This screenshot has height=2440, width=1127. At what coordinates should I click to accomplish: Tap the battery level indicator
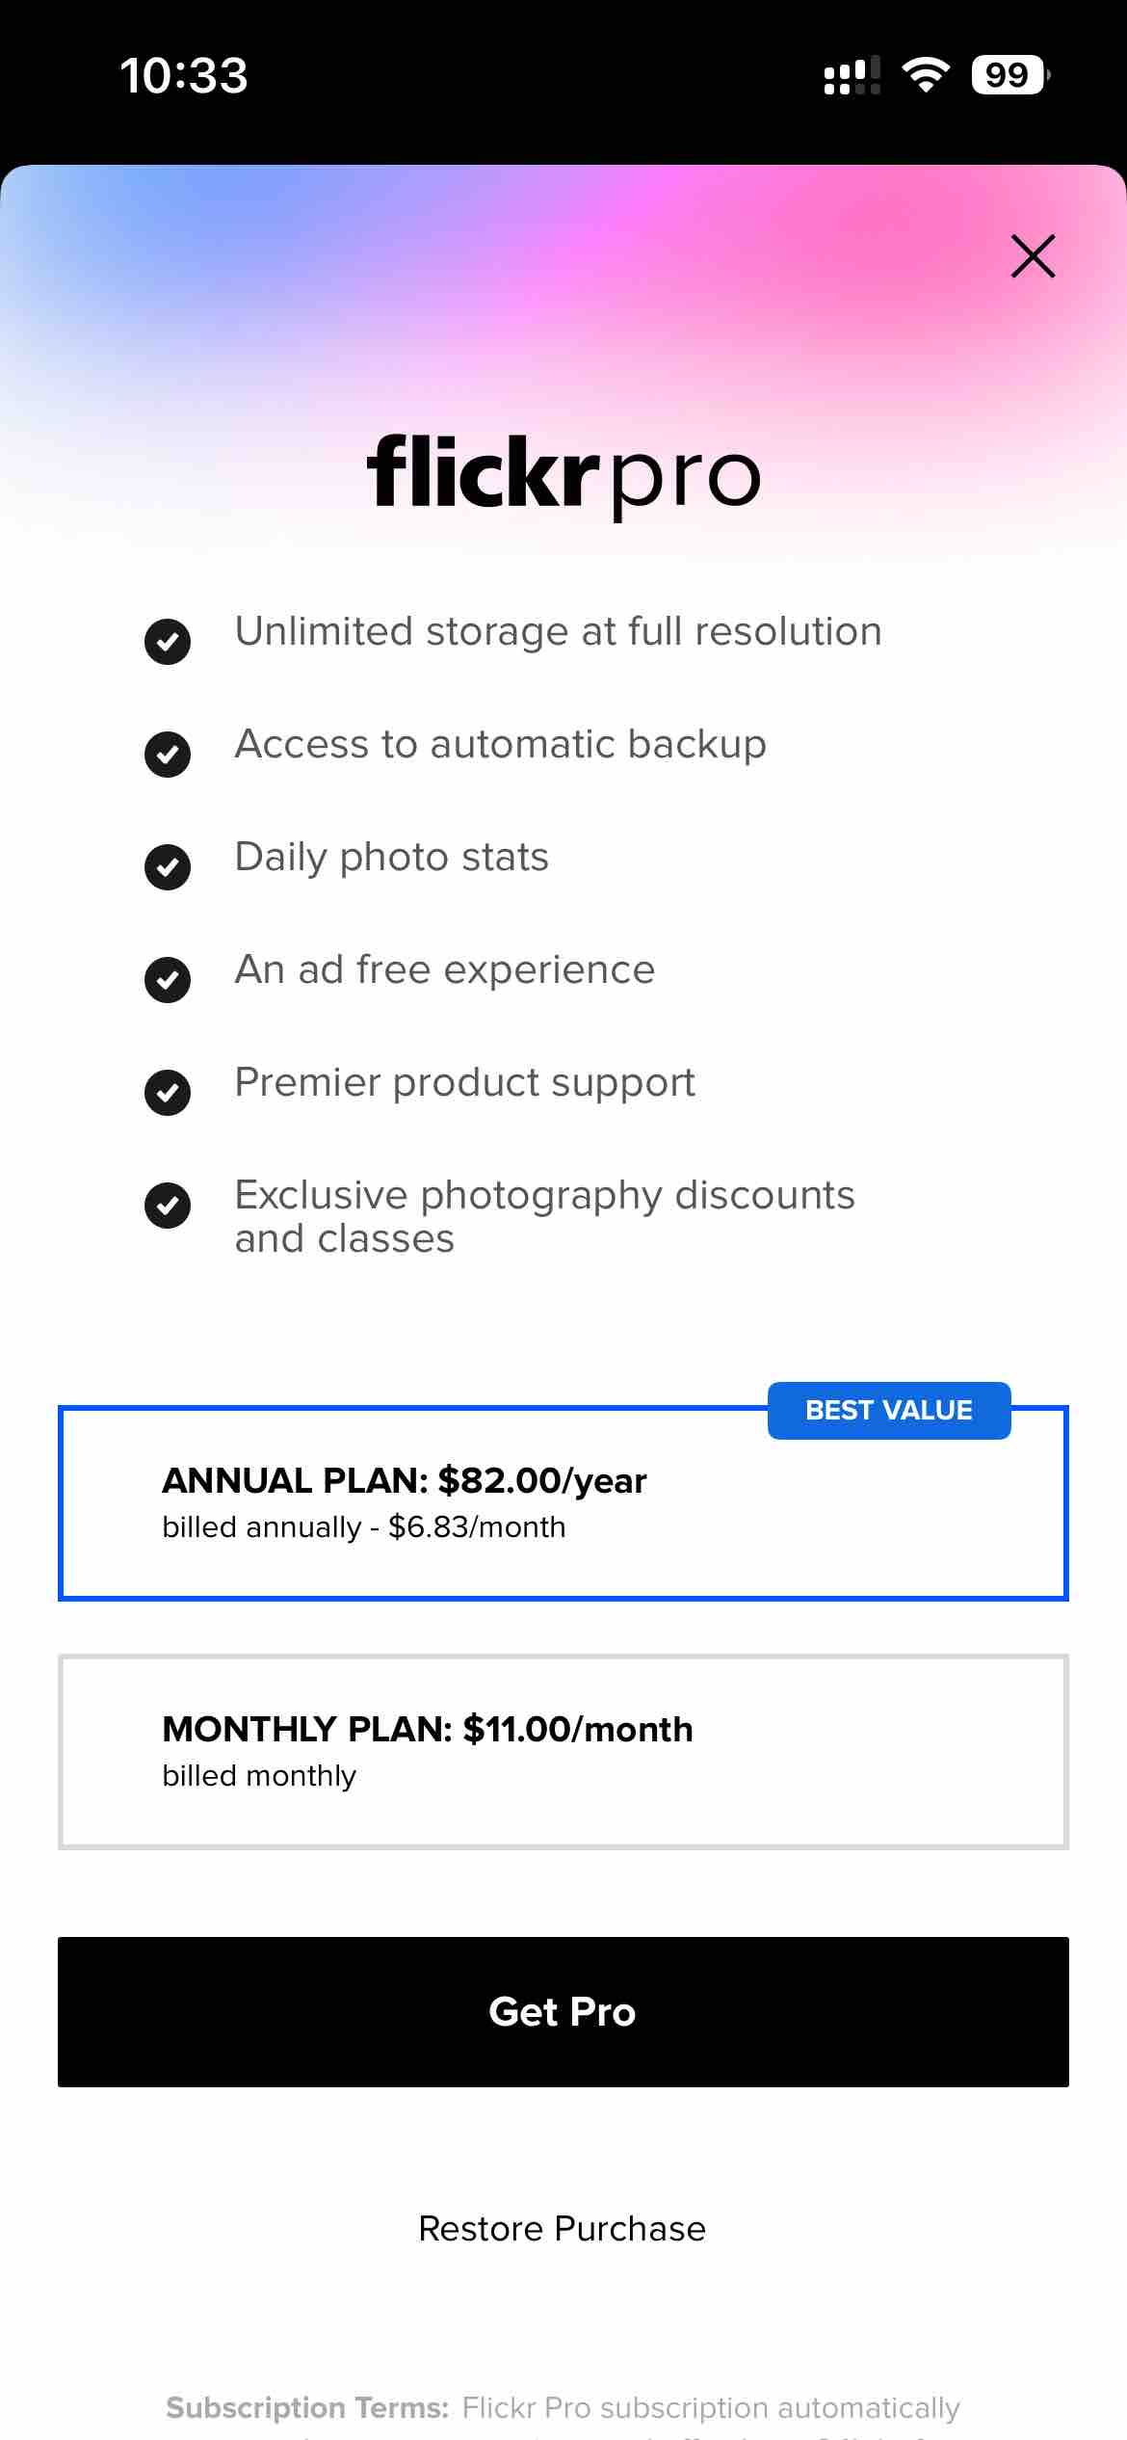[1009, 75]
